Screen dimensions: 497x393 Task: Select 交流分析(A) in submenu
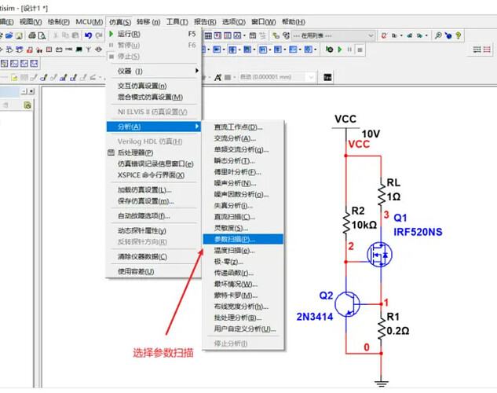click(x=243, y=138)
